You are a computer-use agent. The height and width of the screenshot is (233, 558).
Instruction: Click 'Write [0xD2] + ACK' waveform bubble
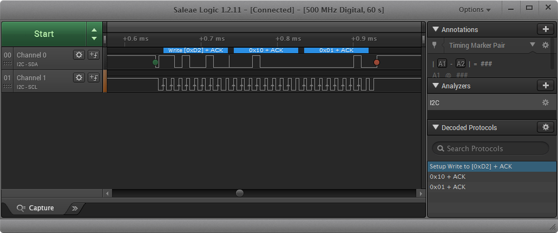tap(195, 50)
